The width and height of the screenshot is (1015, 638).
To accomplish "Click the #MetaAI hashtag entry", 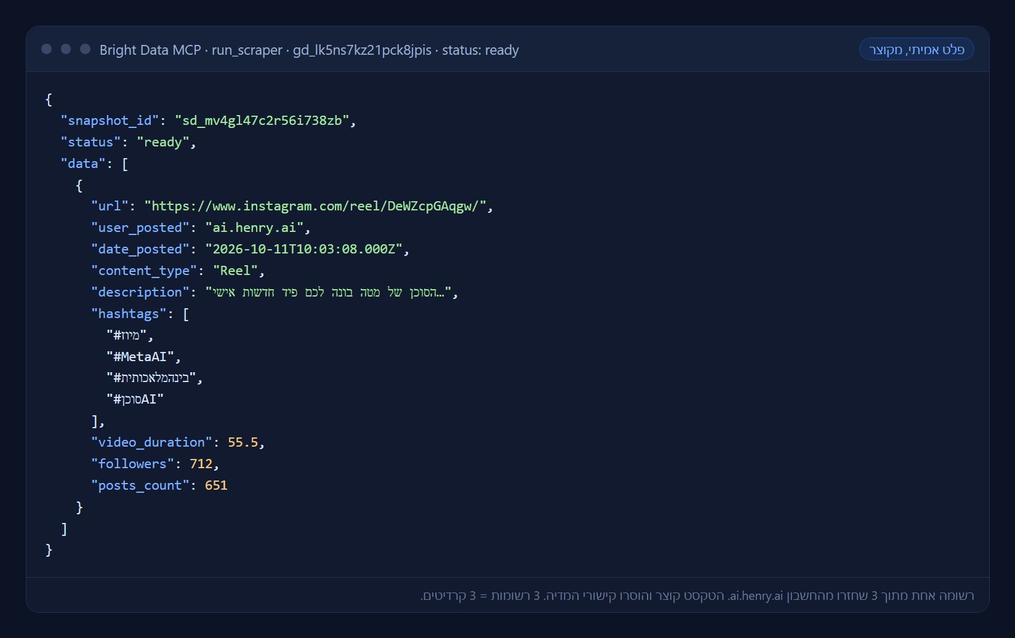I will [140, 357].
